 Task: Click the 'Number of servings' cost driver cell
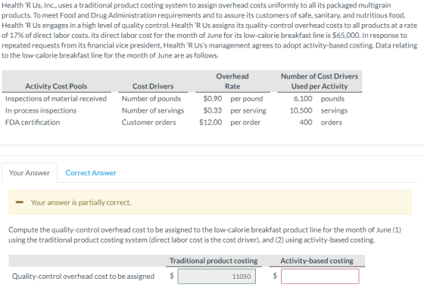tap(153, 110)
